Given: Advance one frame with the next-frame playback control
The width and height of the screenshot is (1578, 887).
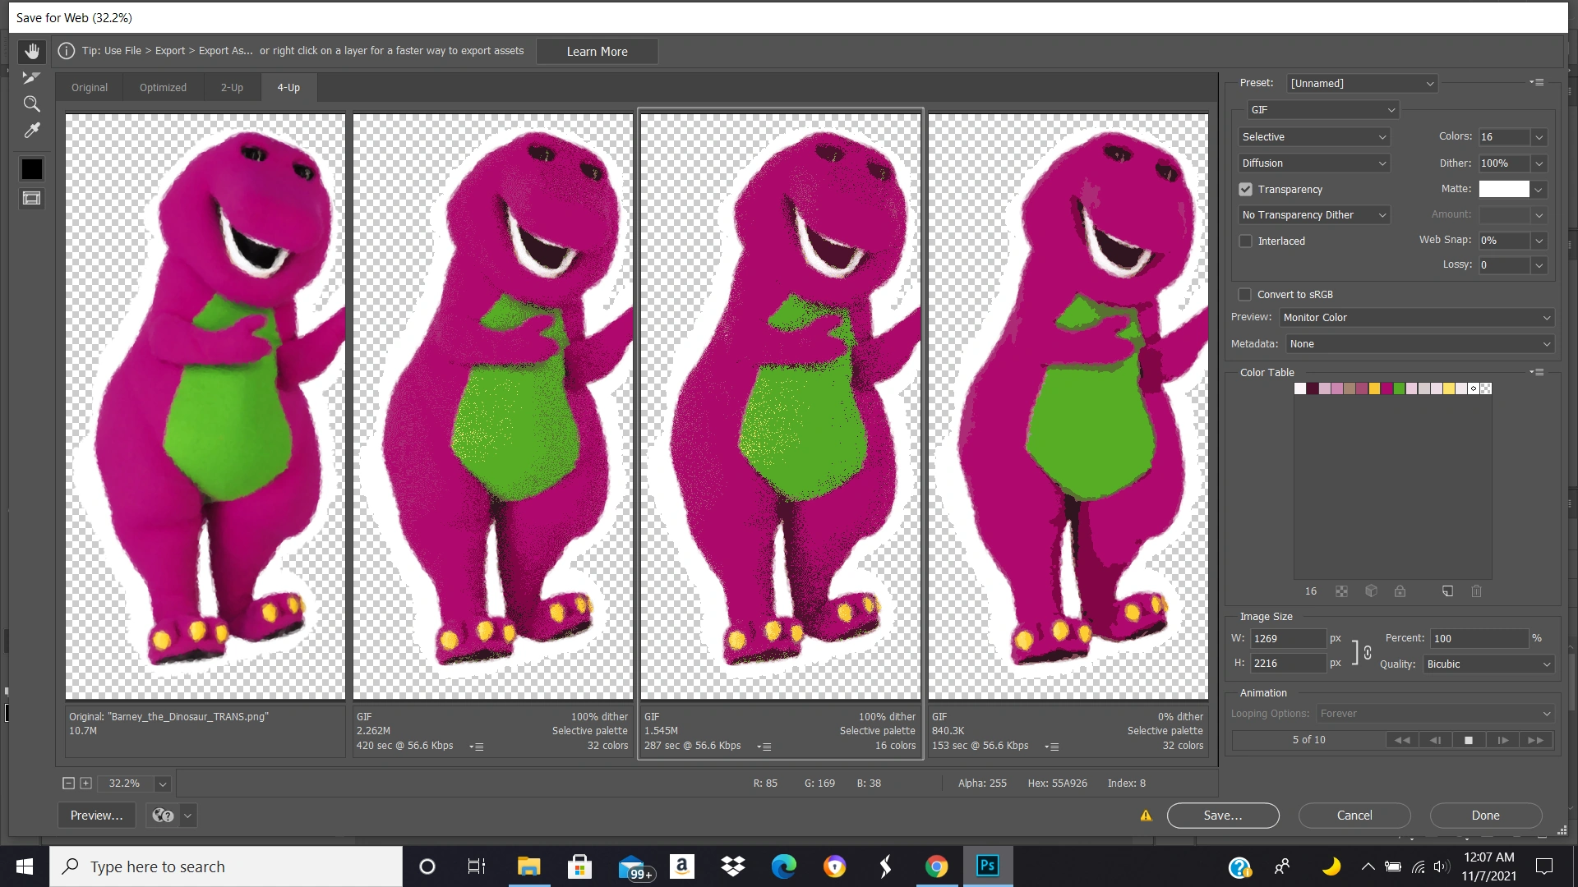Looking at the screenshot, I should coord(1503,740).
